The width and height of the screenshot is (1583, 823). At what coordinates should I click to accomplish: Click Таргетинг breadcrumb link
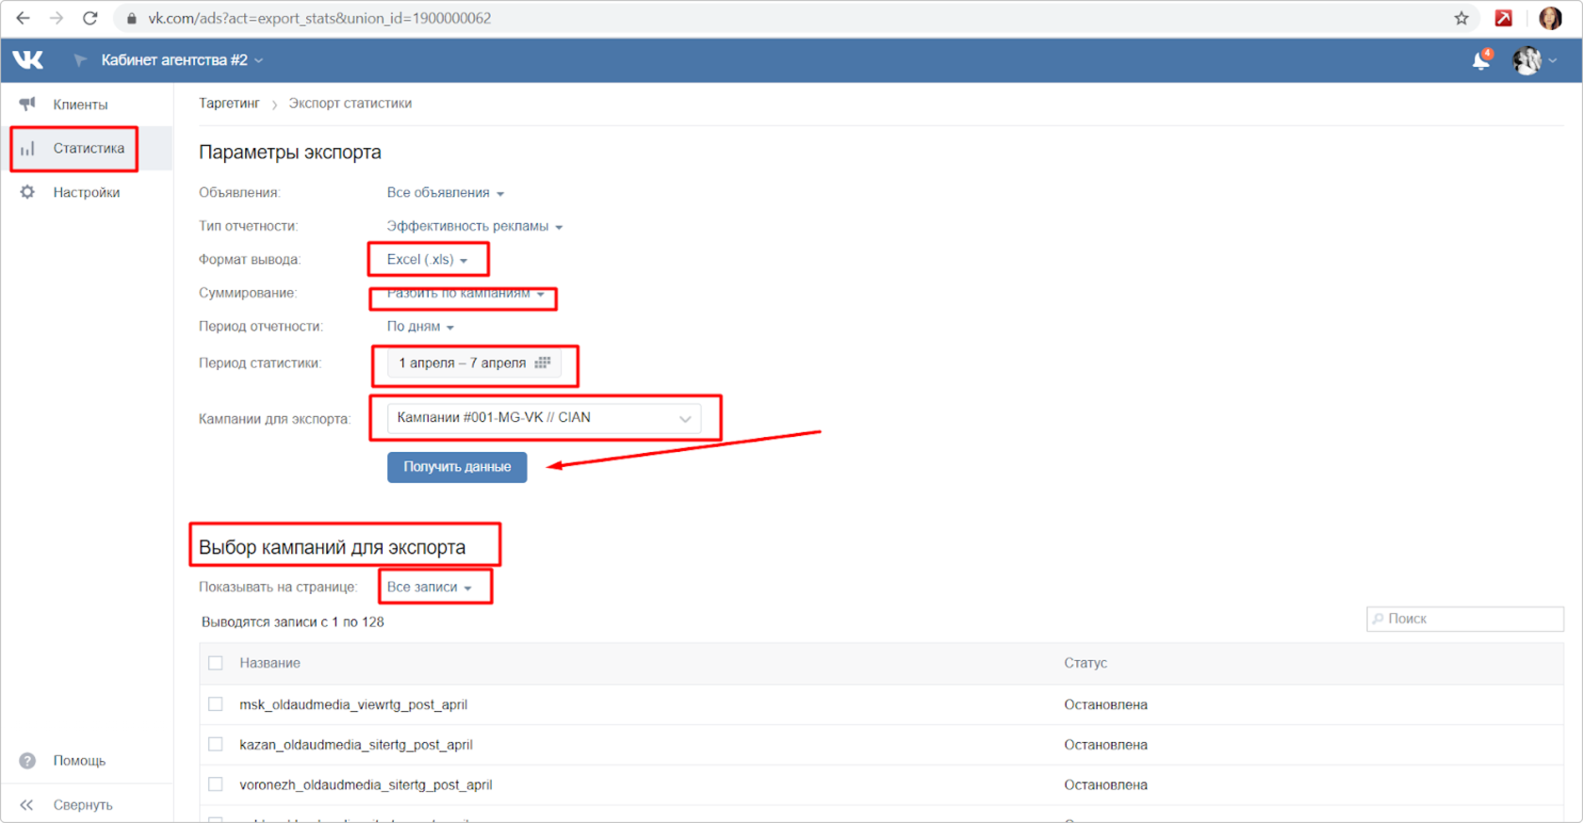pyautogui.click(x=229, y=104)
